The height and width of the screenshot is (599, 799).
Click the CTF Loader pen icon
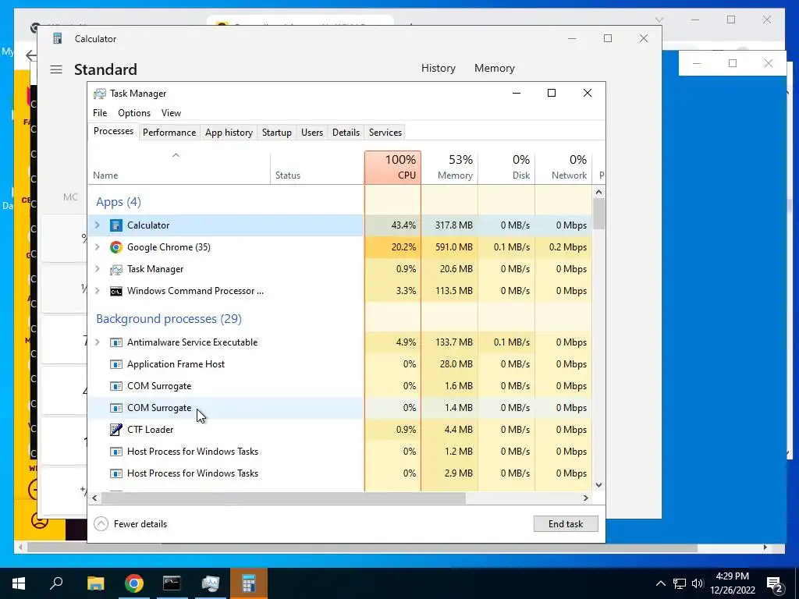pyautogui.click(x=116, y=430)
